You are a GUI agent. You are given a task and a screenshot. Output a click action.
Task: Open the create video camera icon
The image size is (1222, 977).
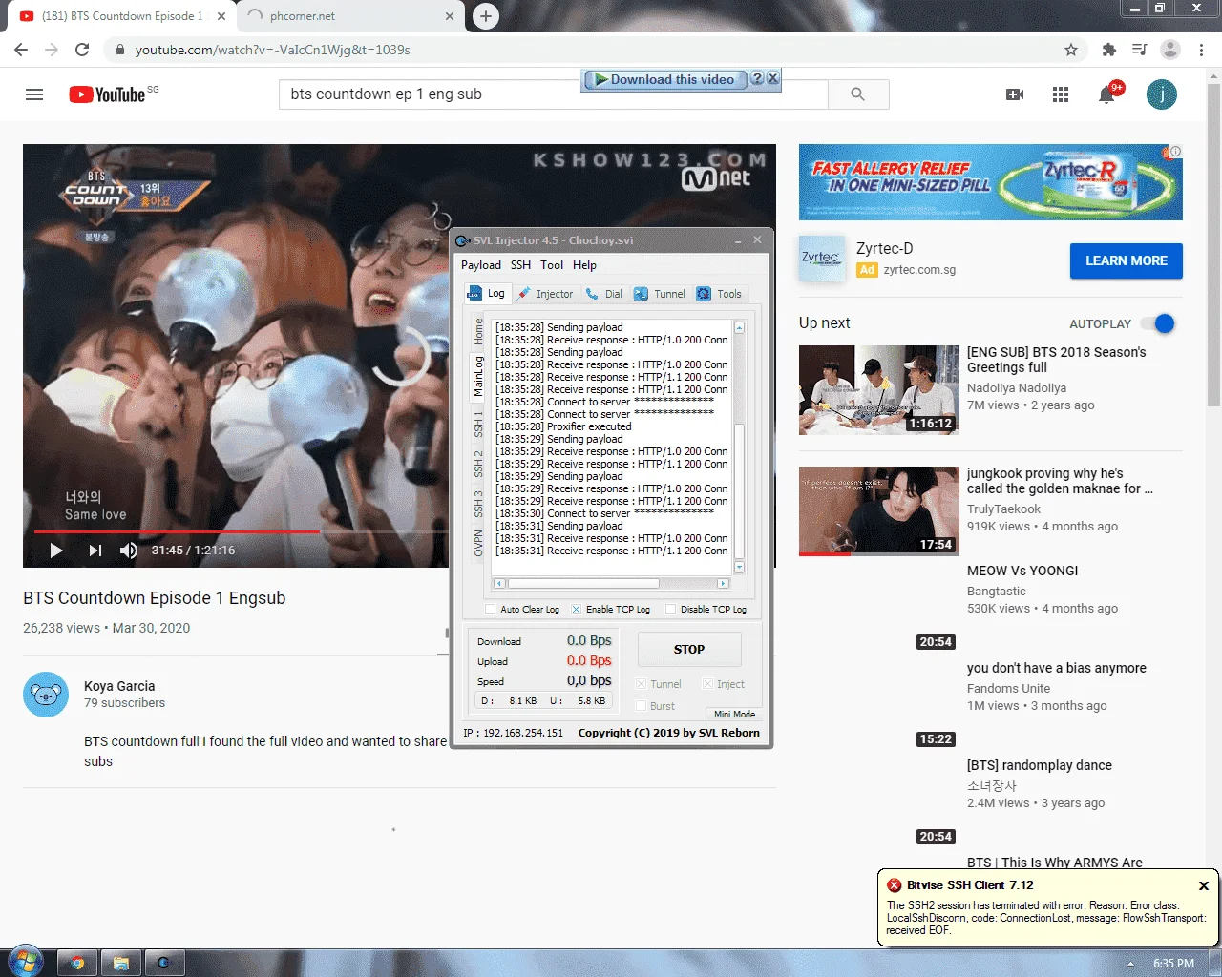(1015, 94)
